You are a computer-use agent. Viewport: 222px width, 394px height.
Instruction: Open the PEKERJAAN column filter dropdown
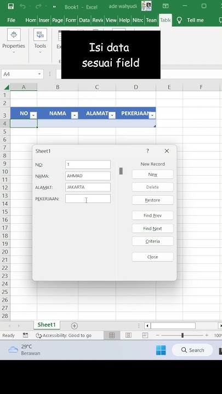coord(152,115)
